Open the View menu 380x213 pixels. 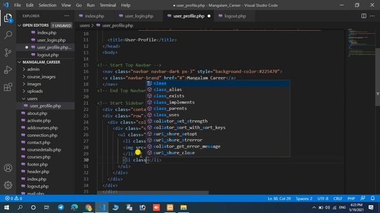coord(66,5)
